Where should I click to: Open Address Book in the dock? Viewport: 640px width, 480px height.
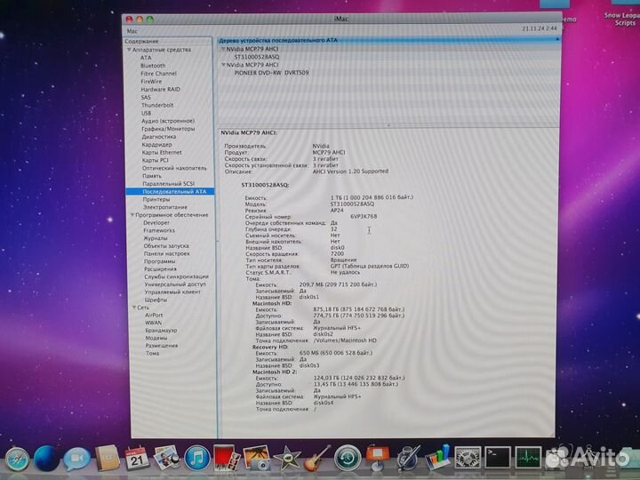pos(107,459)
